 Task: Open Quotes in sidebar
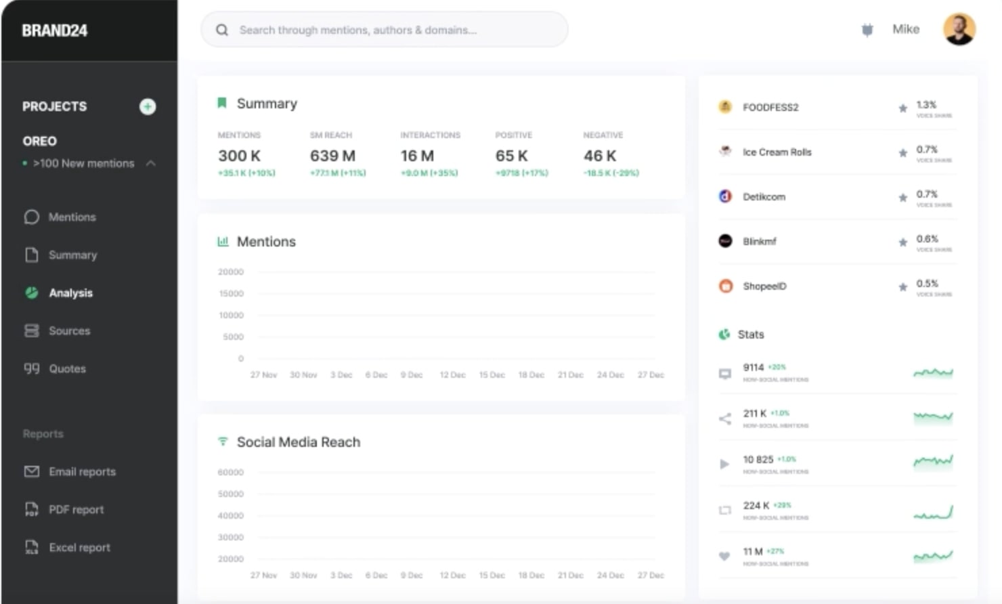point(67,368)
